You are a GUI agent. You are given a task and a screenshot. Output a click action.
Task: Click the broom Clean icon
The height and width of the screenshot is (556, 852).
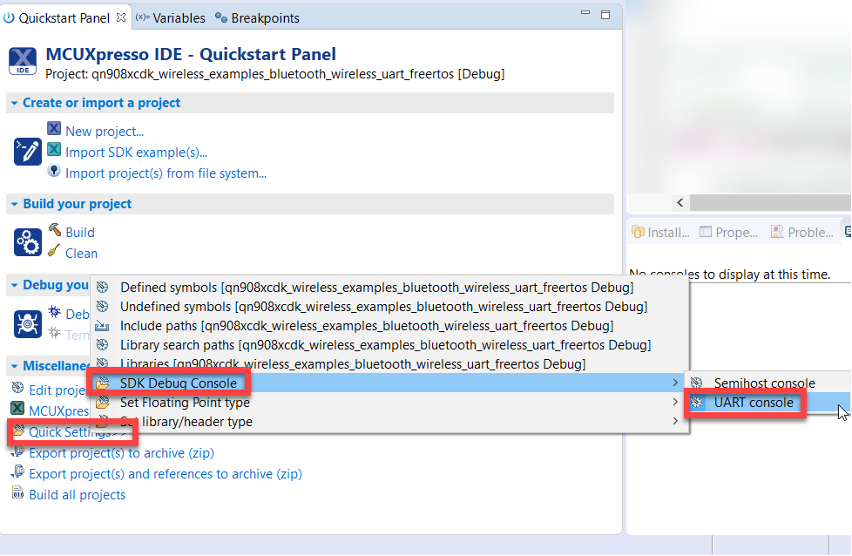click(54, 251)
